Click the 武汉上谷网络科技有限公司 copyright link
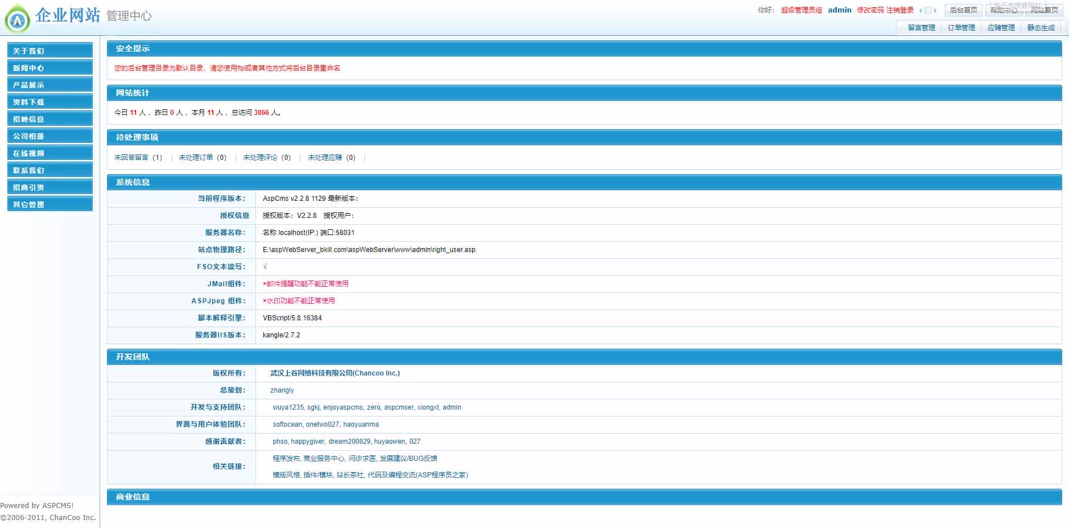 335,373
